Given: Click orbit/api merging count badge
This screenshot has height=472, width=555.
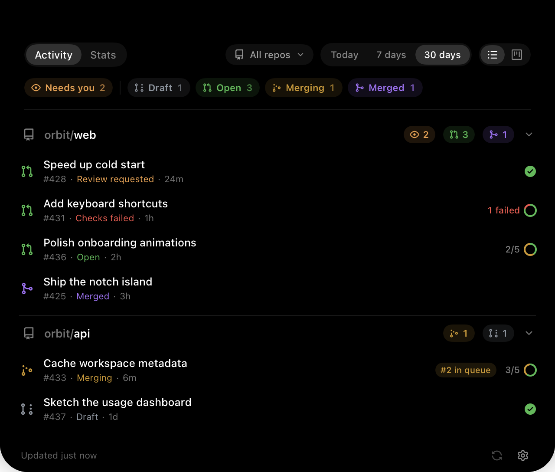Looking at the screenshot, I should 459,333.
